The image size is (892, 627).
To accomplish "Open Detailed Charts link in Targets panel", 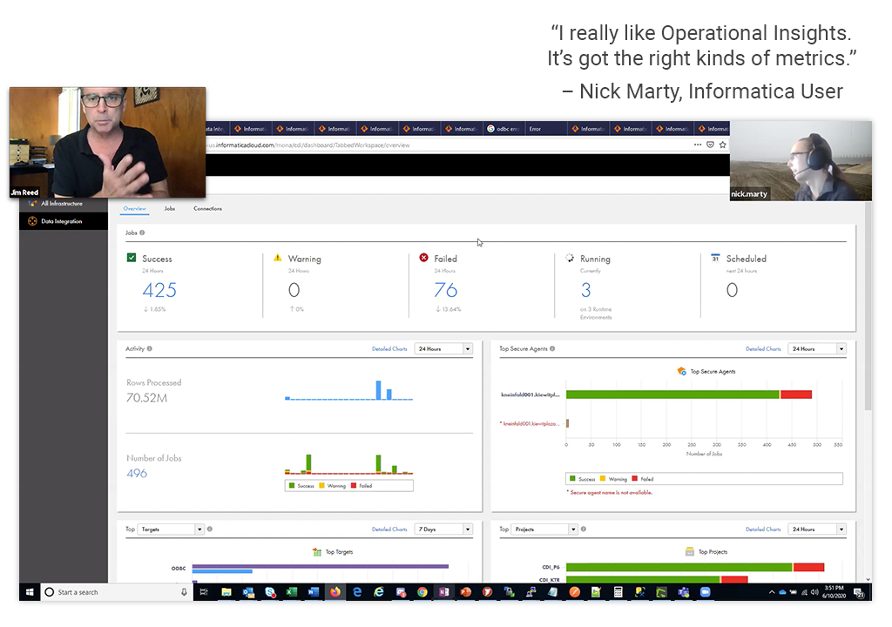I will click(x=389, y=529).
